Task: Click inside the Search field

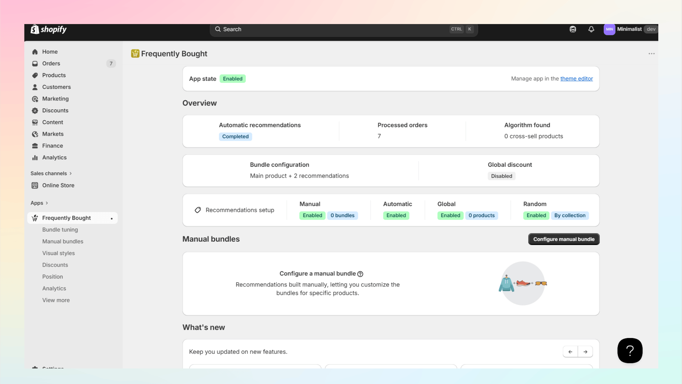Action: click(x=344, y=29)
